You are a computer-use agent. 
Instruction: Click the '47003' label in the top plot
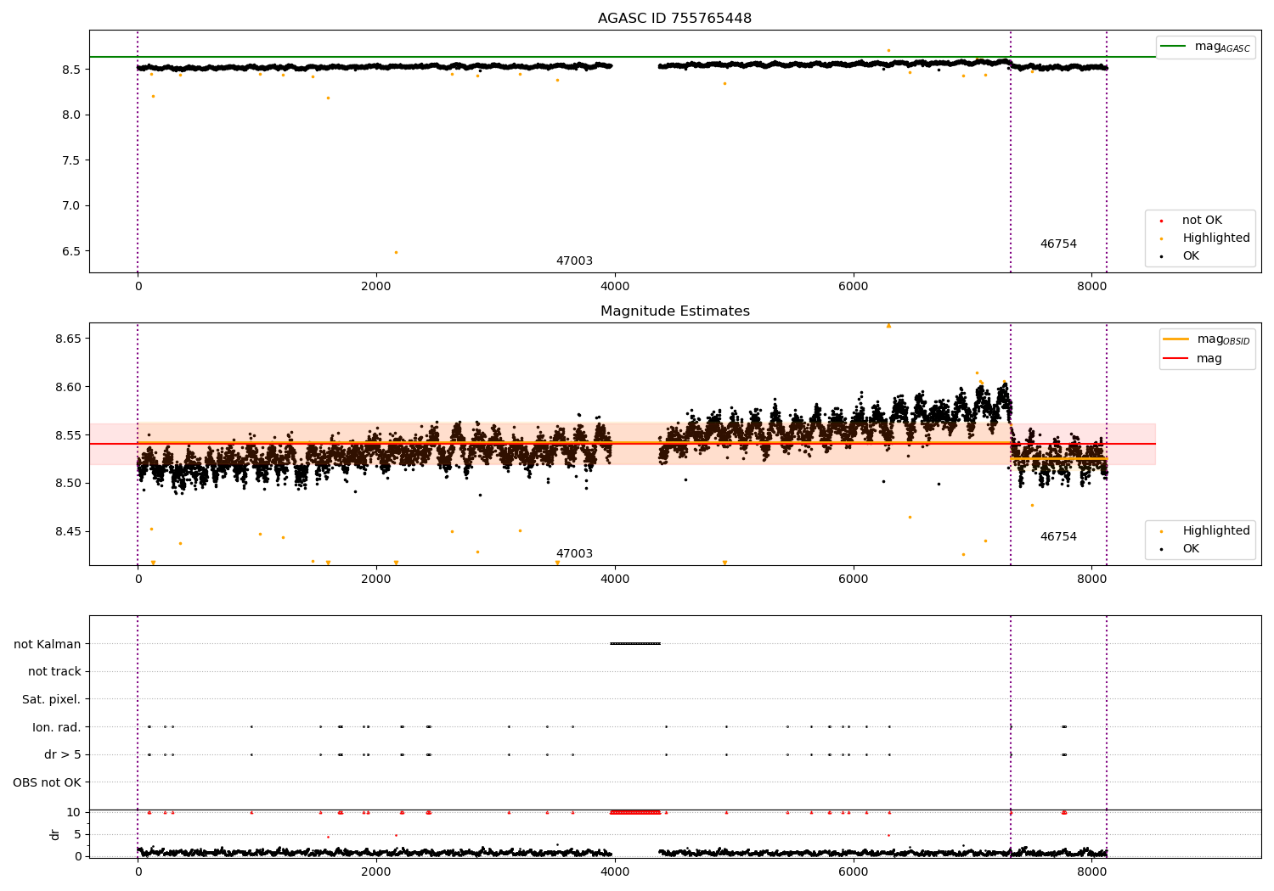click(574, 261)
